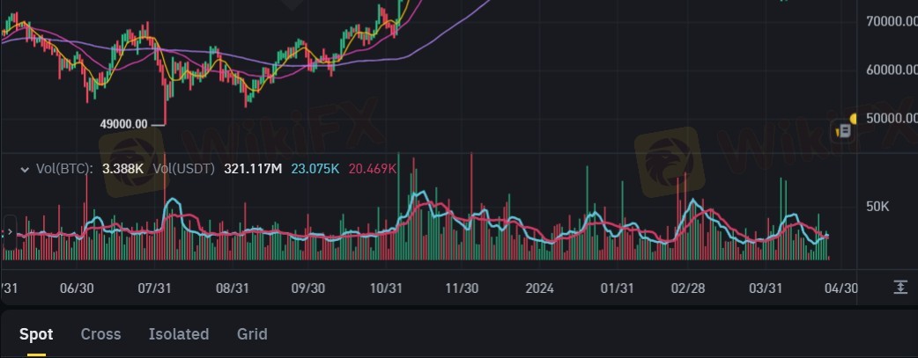Image resolution: width=918 pixels, height=358 pixels.
Task: Expand the left side panel arrow
Action: [x=9, y=231]
